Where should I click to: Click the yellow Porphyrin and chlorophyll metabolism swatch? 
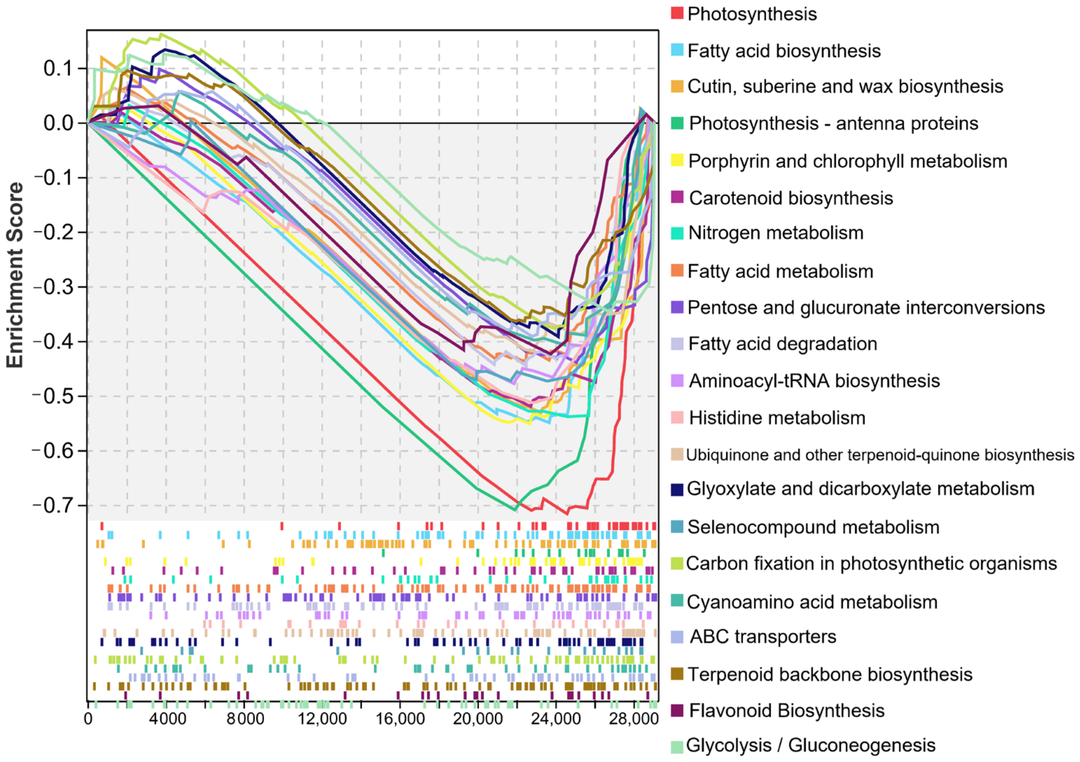tap(677, 160)
